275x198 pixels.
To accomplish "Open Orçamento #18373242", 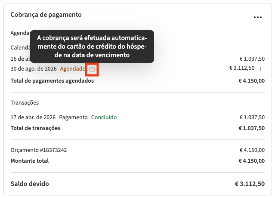I will click(x=39, y=150).
